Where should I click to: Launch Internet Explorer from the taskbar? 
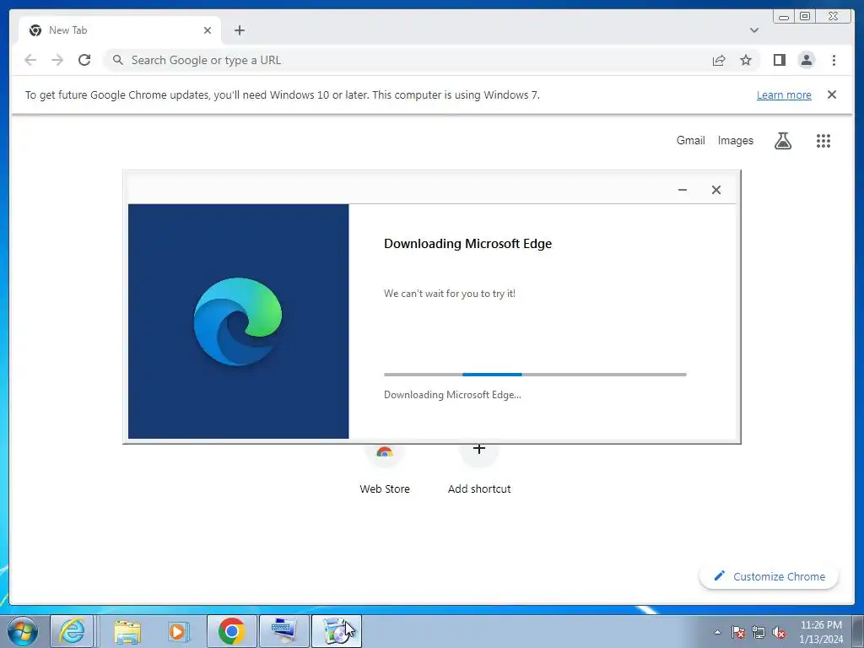(72, 631)
